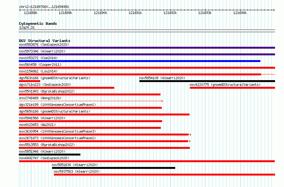
Task: Select the red nsv5513553 variant bar
Action: coord(104,148)
